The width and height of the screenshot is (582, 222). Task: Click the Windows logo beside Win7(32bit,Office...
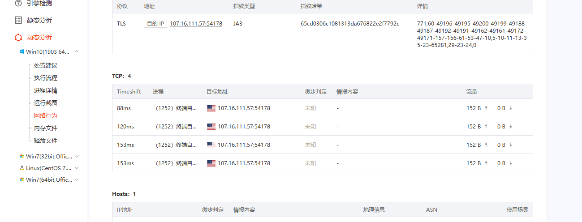point(22,156)
